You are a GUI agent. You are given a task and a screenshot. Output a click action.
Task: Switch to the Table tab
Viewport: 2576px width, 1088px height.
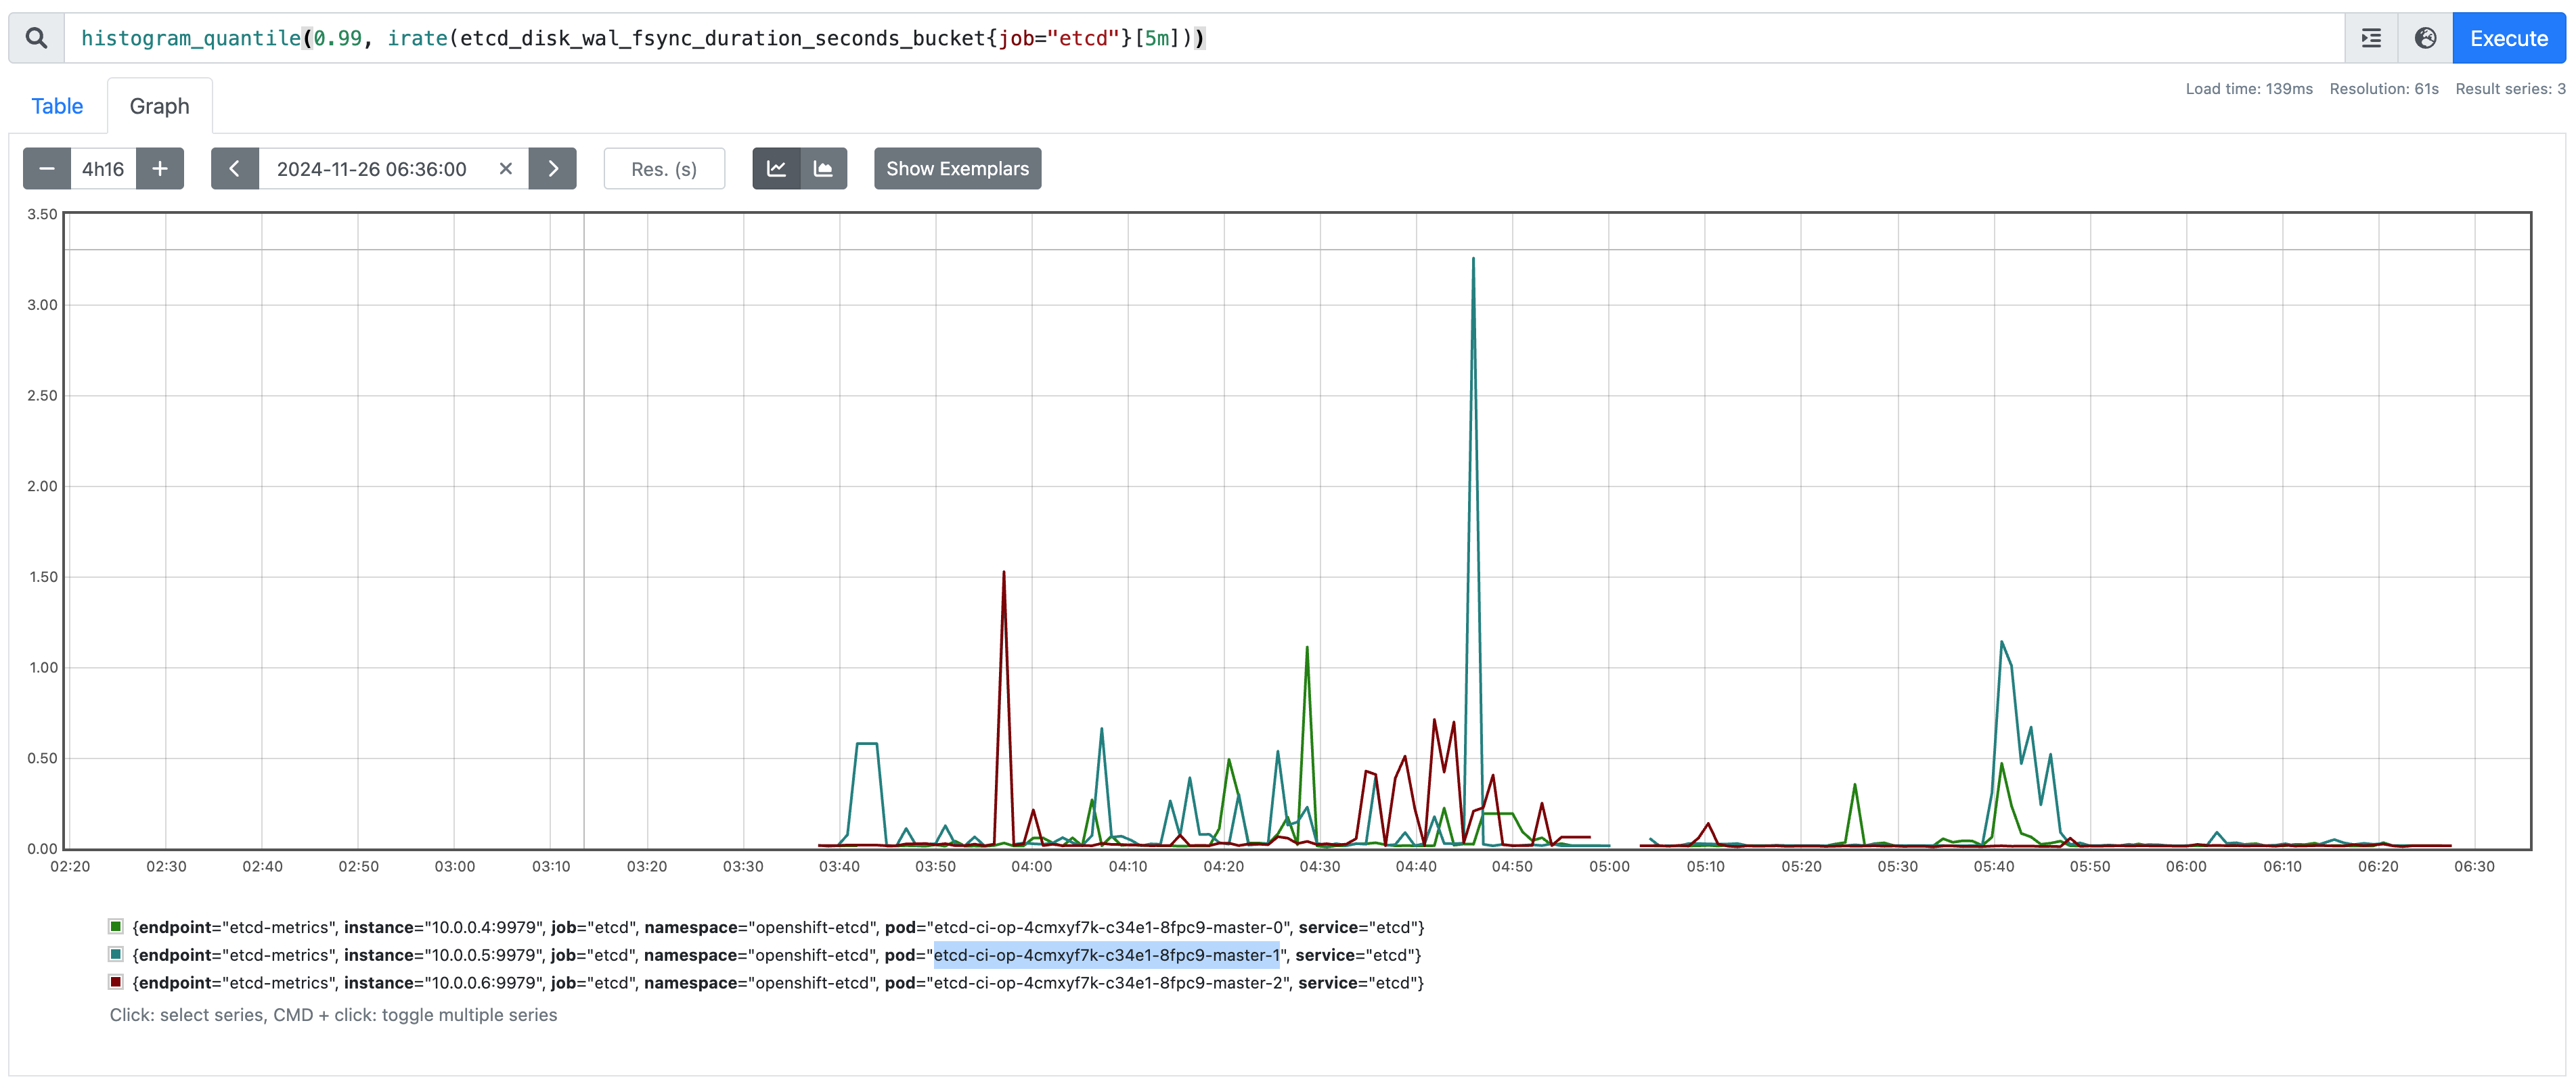coord(57,106)
